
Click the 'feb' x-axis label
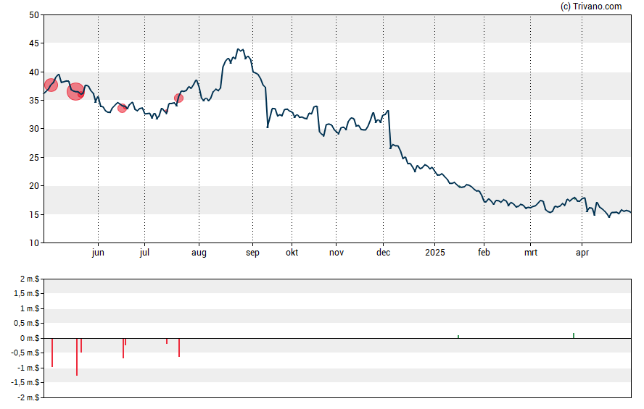(484, 253)
